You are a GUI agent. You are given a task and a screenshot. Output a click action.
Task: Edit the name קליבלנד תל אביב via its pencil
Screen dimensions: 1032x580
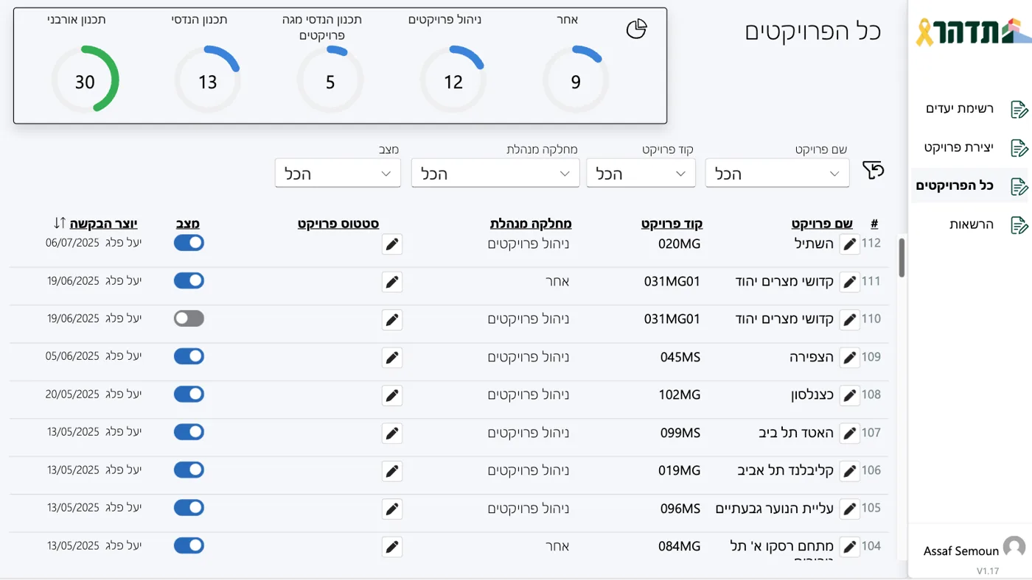(850, 471)
